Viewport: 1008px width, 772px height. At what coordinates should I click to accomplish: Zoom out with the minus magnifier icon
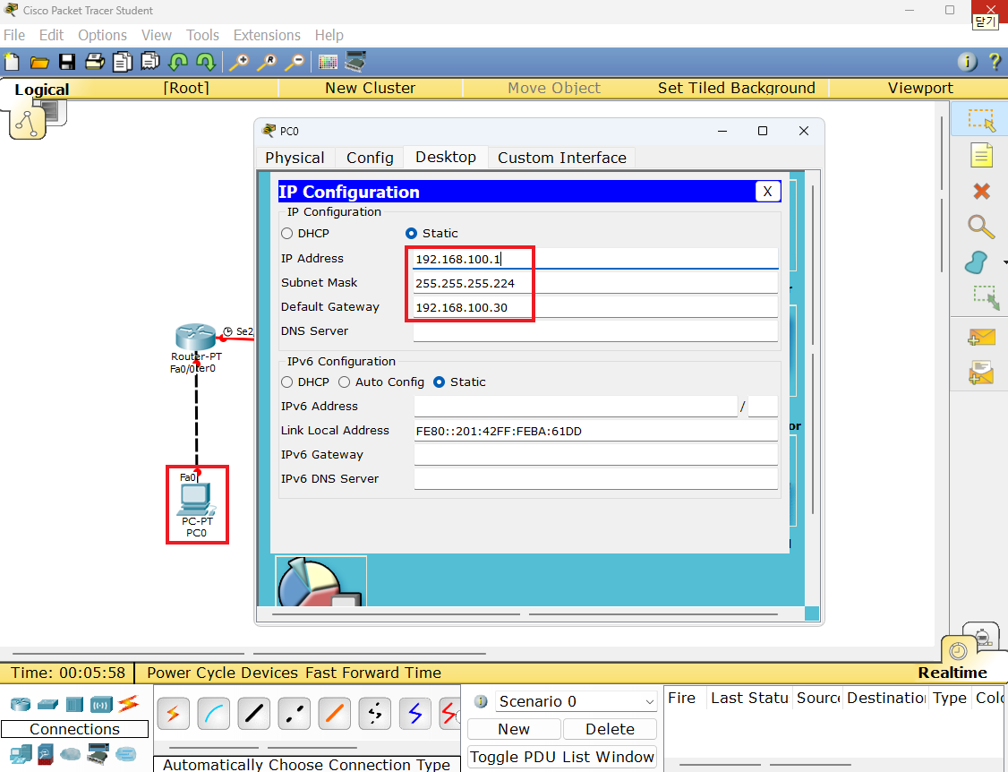pos(295,62)
